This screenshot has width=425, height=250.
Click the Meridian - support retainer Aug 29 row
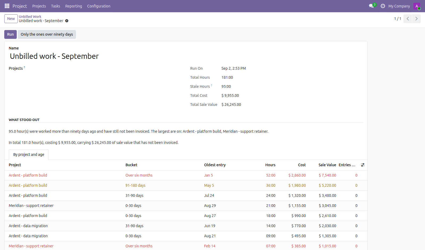click(x=186, y=206)
